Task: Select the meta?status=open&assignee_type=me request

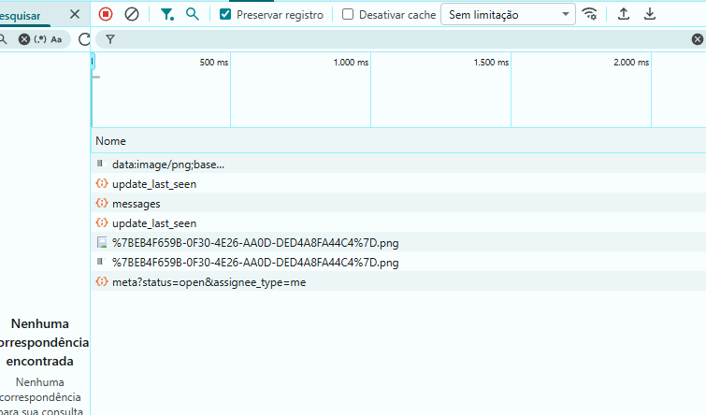Action: point(209,281)
